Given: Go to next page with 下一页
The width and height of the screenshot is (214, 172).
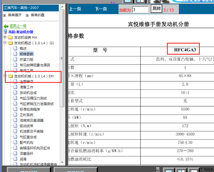Looking at the screenshot, I should [x=101, y=9].
